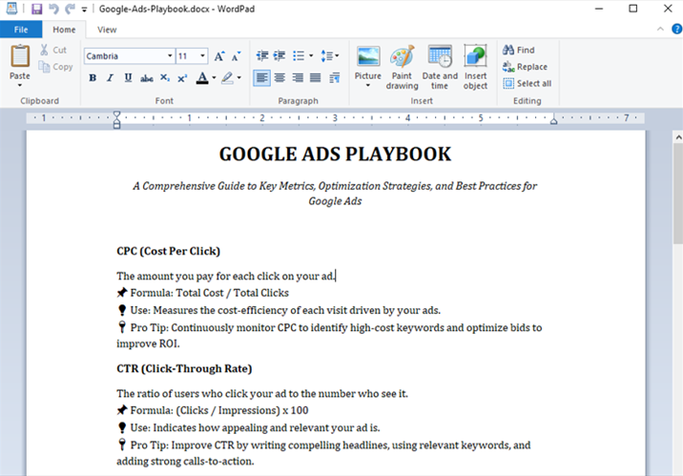Click the grow font size icon
Viewport: 683px width, 476px height.
click(x=219, y=56)
